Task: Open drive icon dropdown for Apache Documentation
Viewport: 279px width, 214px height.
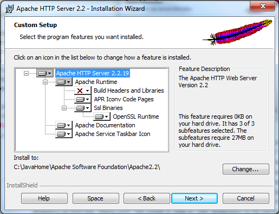Action: click(x=64, y=125)
